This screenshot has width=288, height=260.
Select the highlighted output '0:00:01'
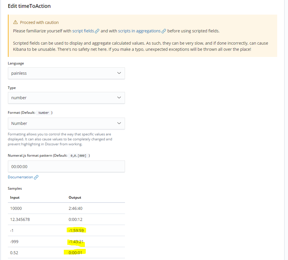[76, 252]
